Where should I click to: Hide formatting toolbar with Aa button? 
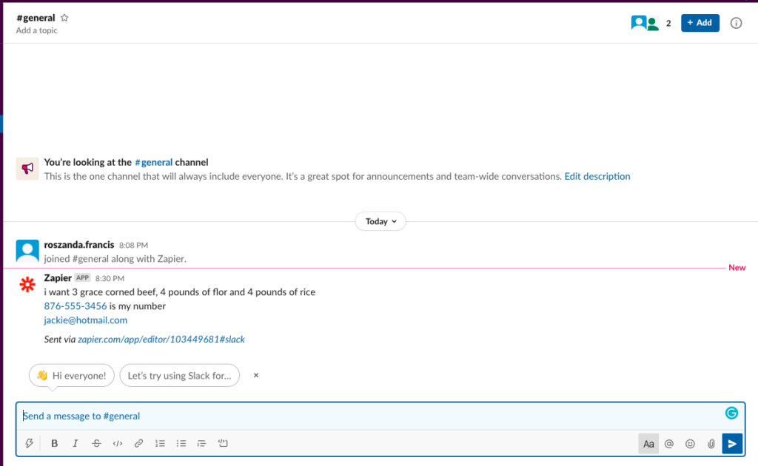[648, 444]
